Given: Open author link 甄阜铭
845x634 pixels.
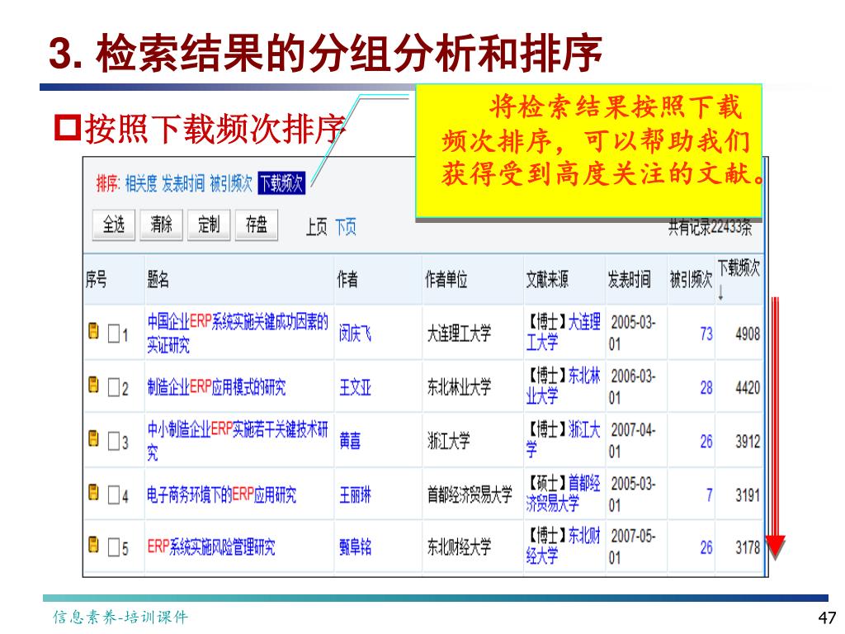Looking at the screenshot, I should click(x=355, y=547).
